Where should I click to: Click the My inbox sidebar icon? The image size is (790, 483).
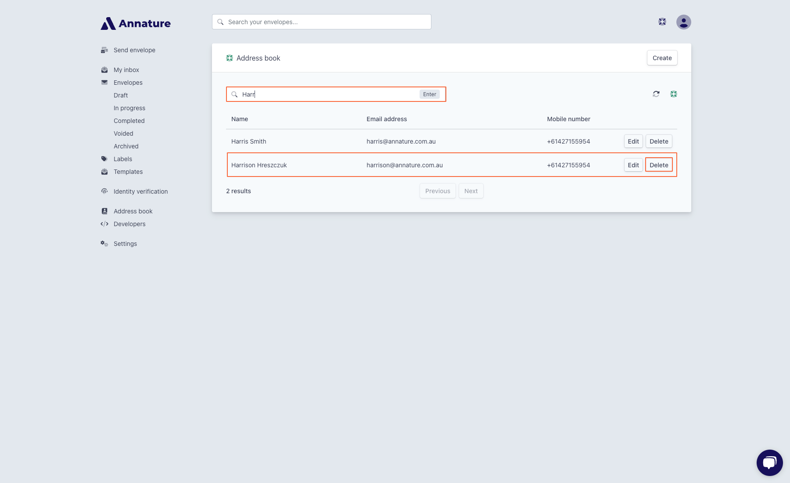104,70
